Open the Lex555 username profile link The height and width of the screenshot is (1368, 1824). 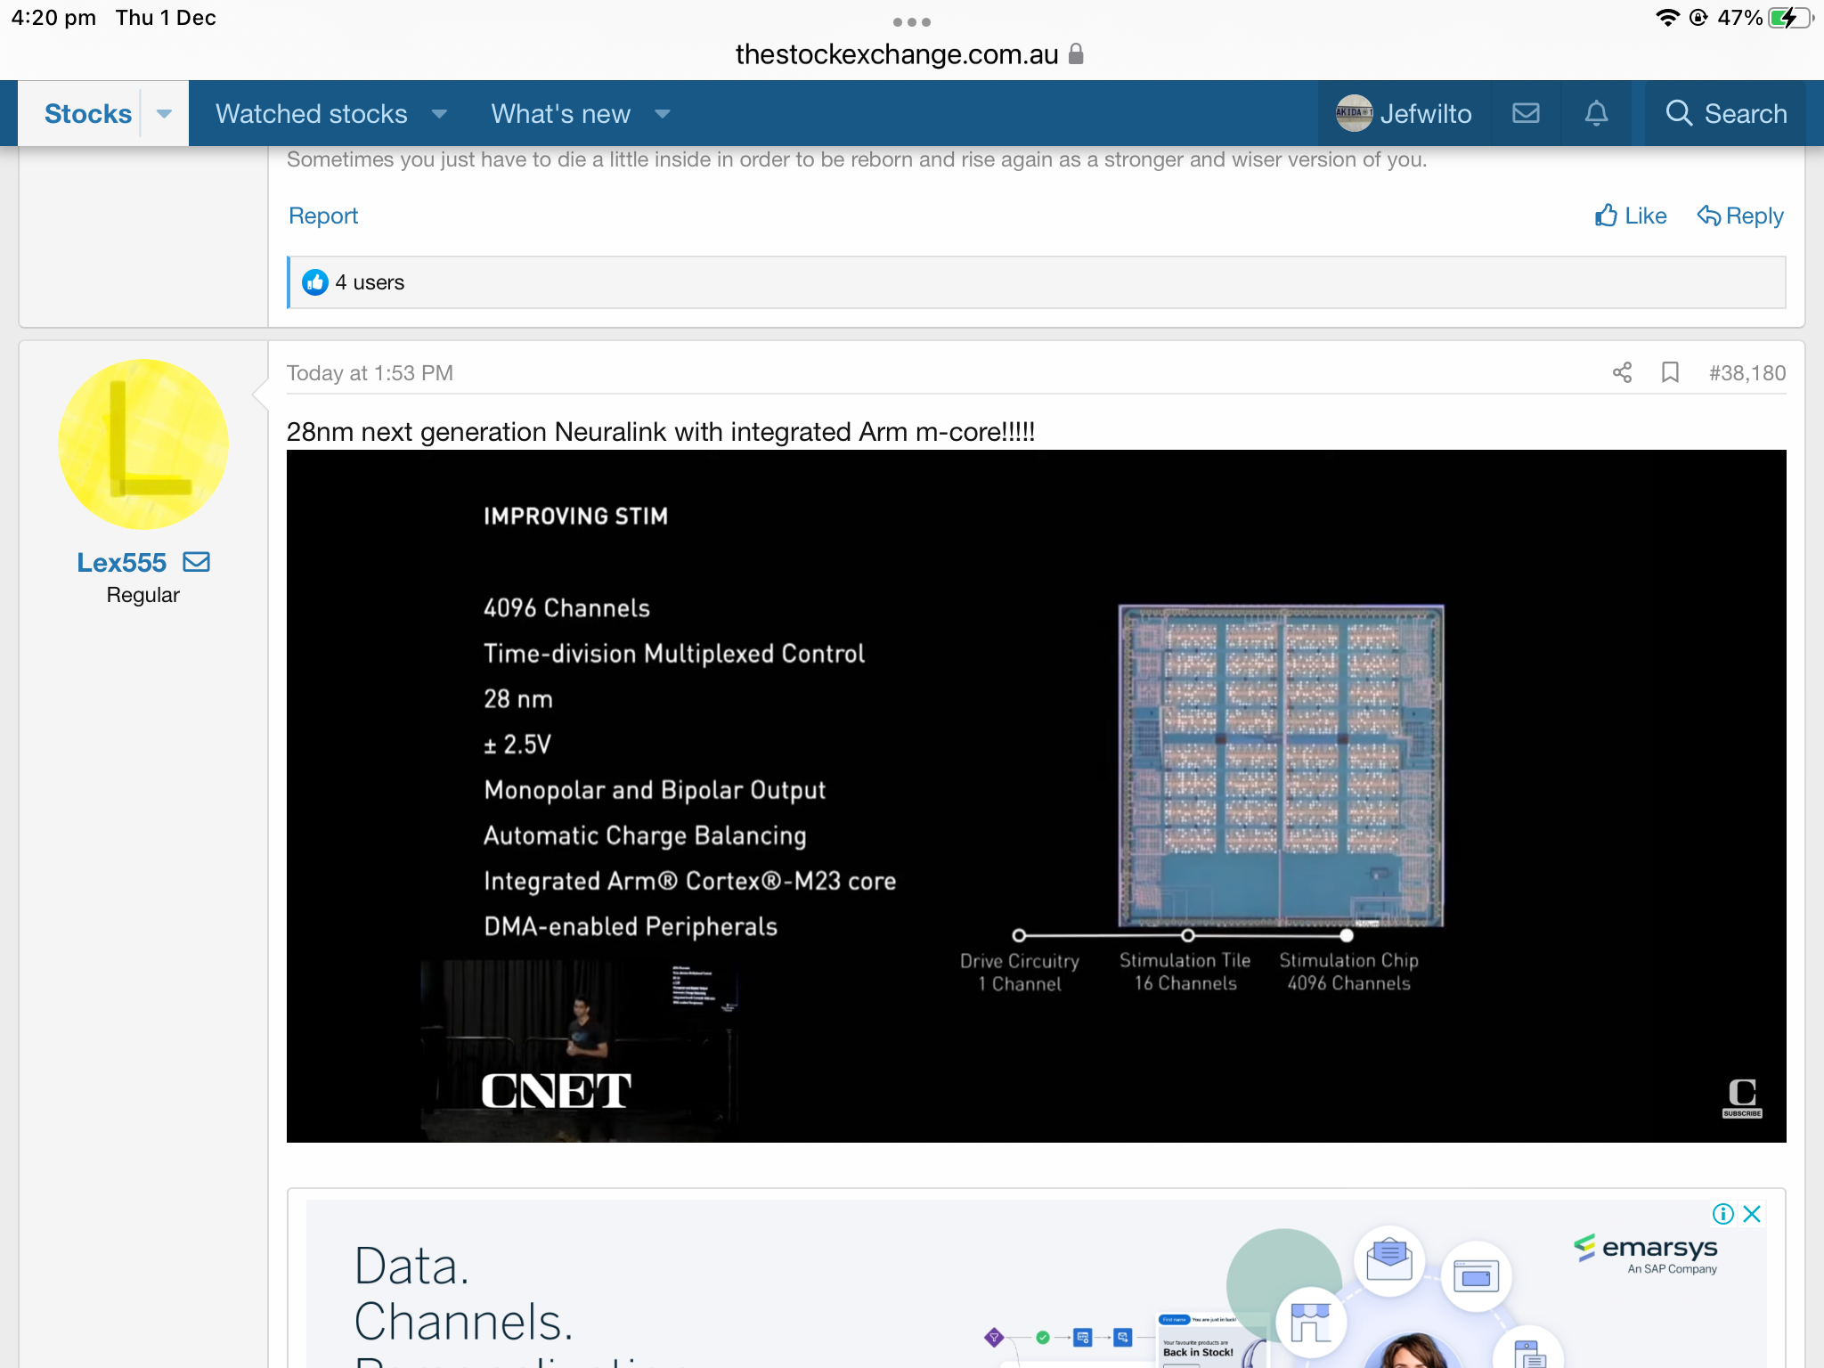[121, 563]
